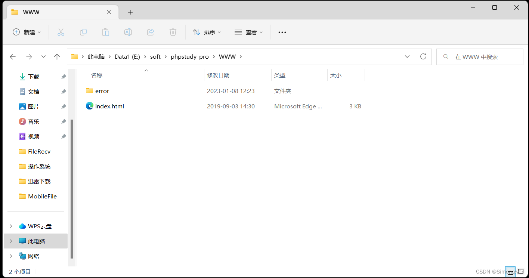Unpin 图片 using its pin icon
Screen dimensions: 529x278
click(64, 106)
